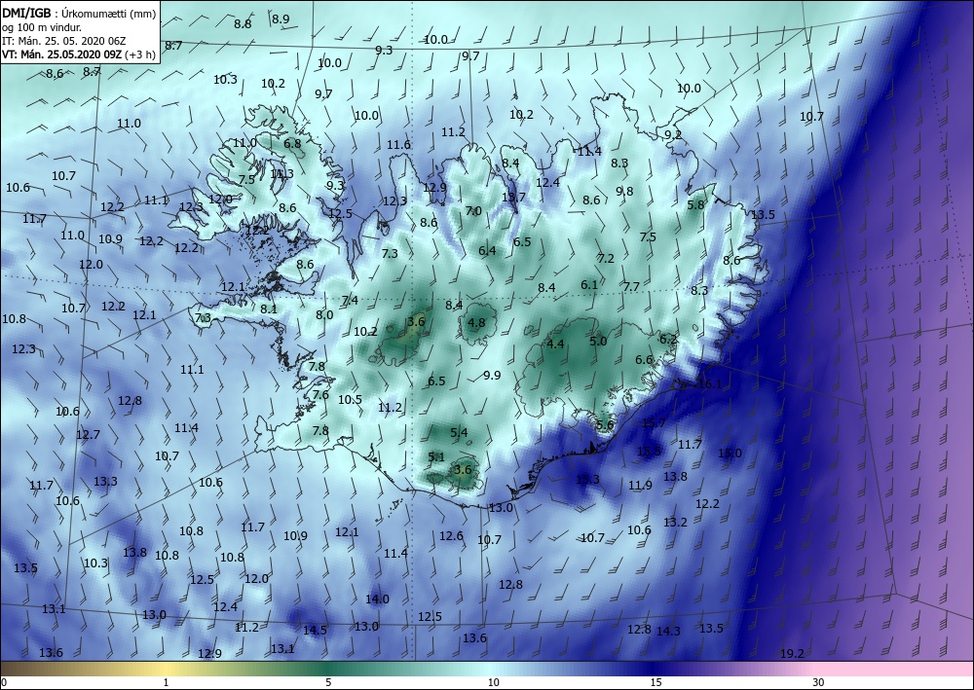Click the 5.6 value on the south coast
Screen dimensions: 974x690
pyautogui.click(x=605, y=425)
